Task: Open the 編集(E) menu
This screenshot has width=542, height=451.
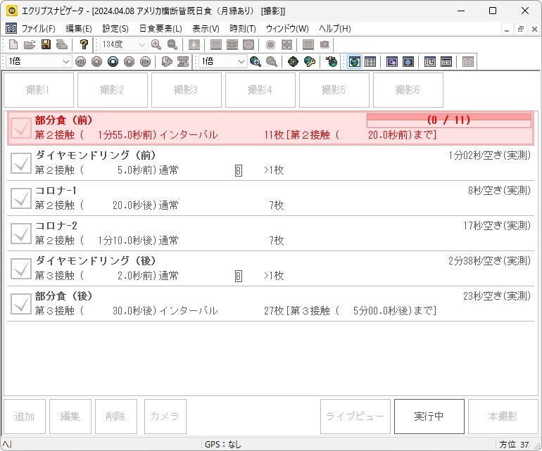Action: (79, 29)
